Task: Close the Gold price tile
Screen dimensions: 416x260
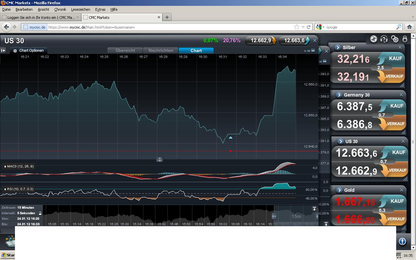Action: (401, 190)
